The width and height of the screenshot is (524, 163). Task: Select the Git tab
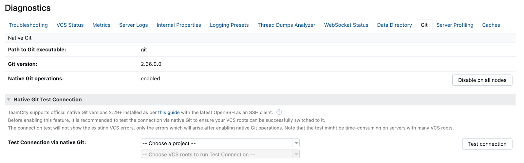pos(424,25)
